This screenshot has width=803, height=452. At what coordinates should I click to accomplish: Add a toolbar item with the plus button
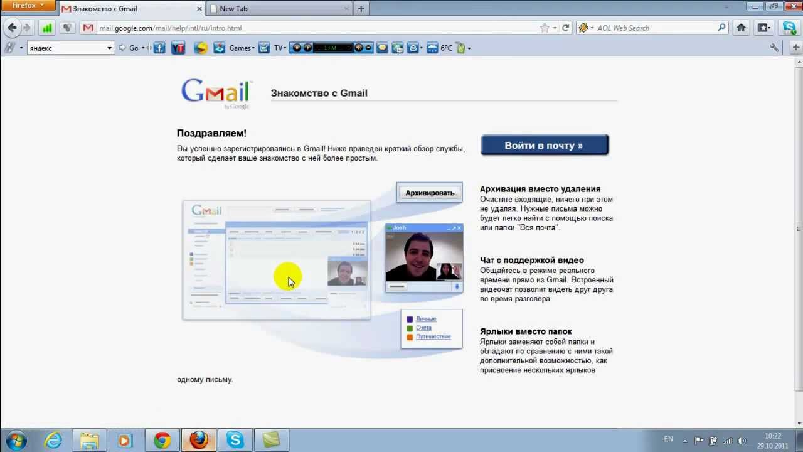tap(796, 48)
